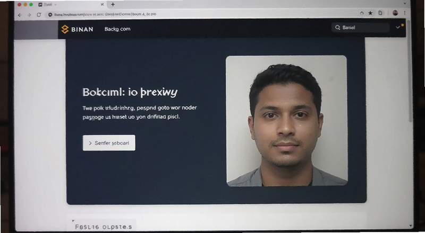Open the three-dot browser menu
The width and height of the screenshot is (425, 233).
pos(405,13)
